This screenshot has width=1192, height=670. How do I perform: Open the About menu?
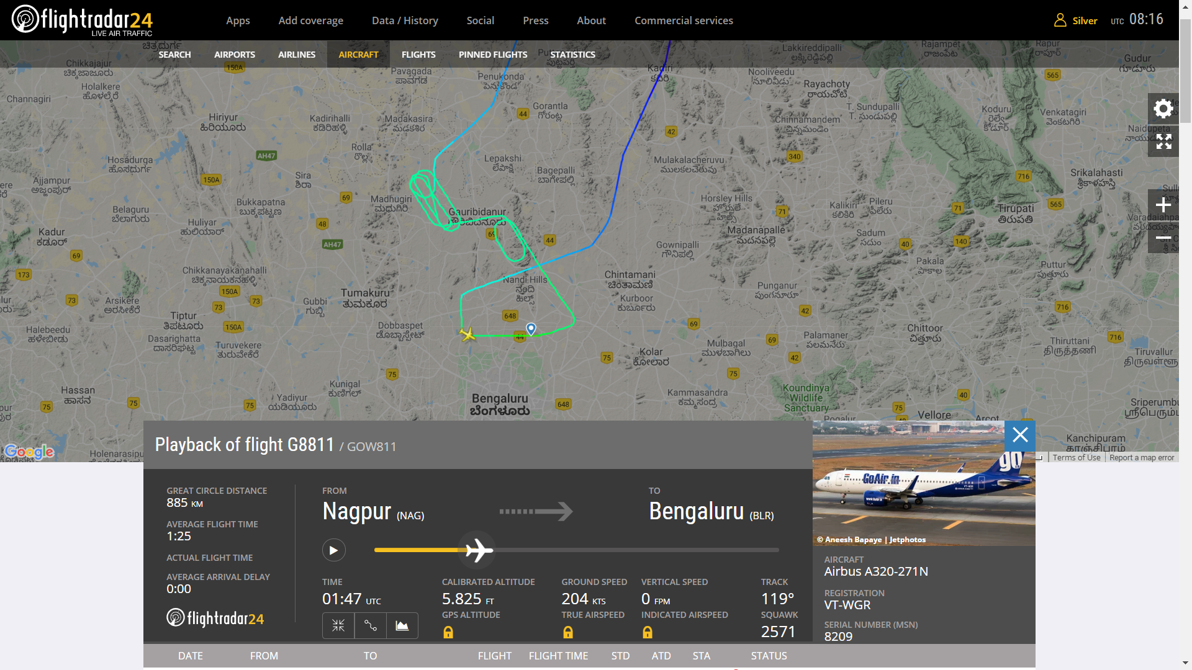(591, 20)
